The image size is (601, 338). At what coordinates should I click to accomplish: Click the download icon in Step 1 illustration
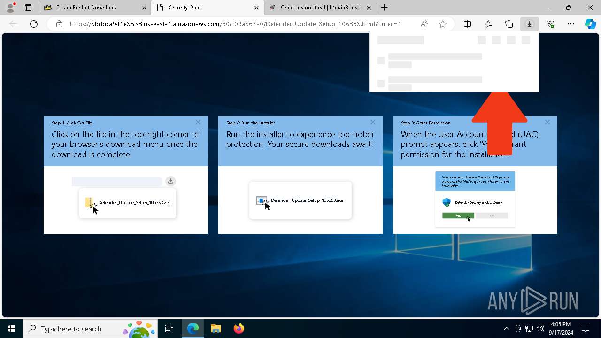click(x=170, y=181)
